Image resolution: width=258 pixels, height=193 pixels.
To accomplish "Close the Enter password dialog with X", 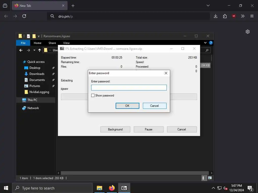I will pos(166,73).
